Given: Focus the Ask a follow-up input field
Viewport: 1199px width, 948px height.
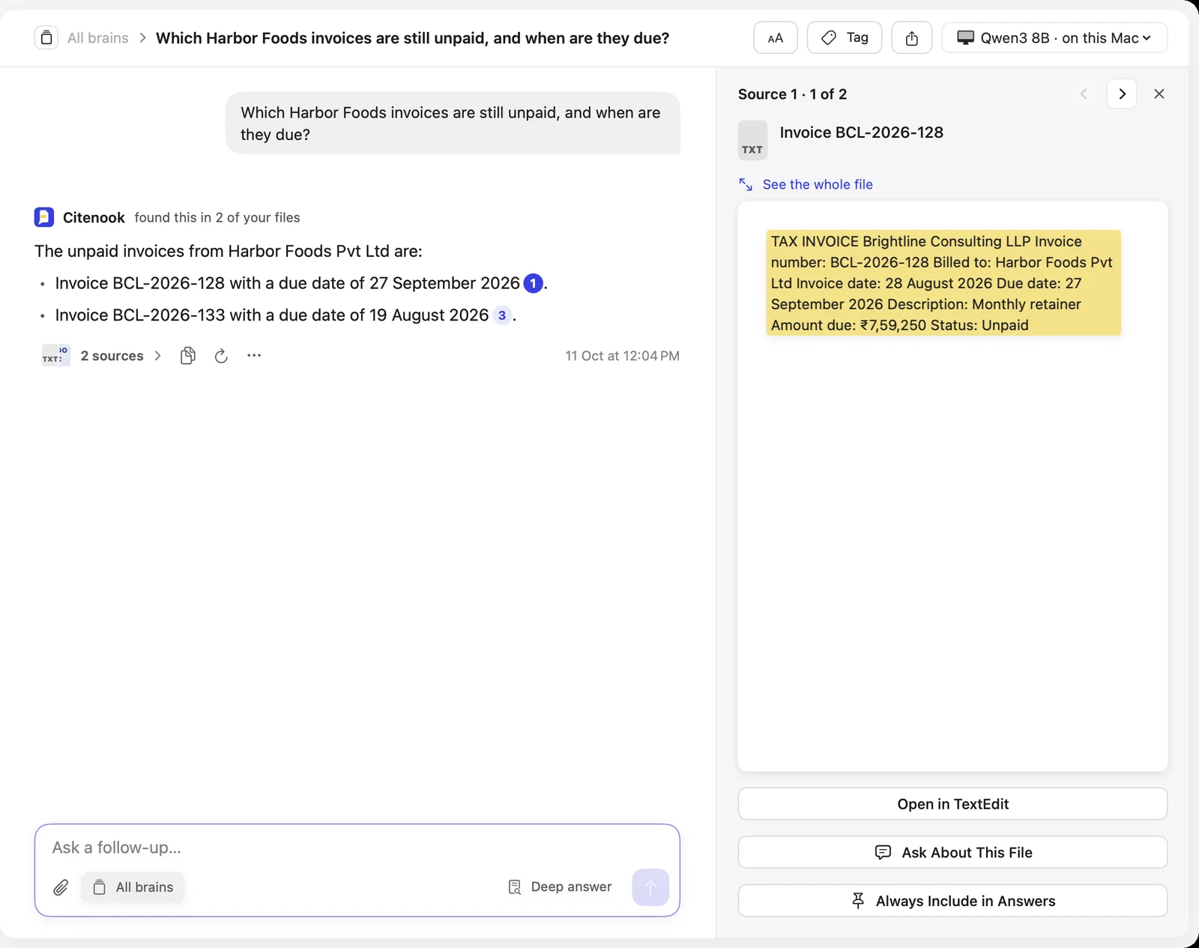Looking at the screenshot, I should coord(357,848).
